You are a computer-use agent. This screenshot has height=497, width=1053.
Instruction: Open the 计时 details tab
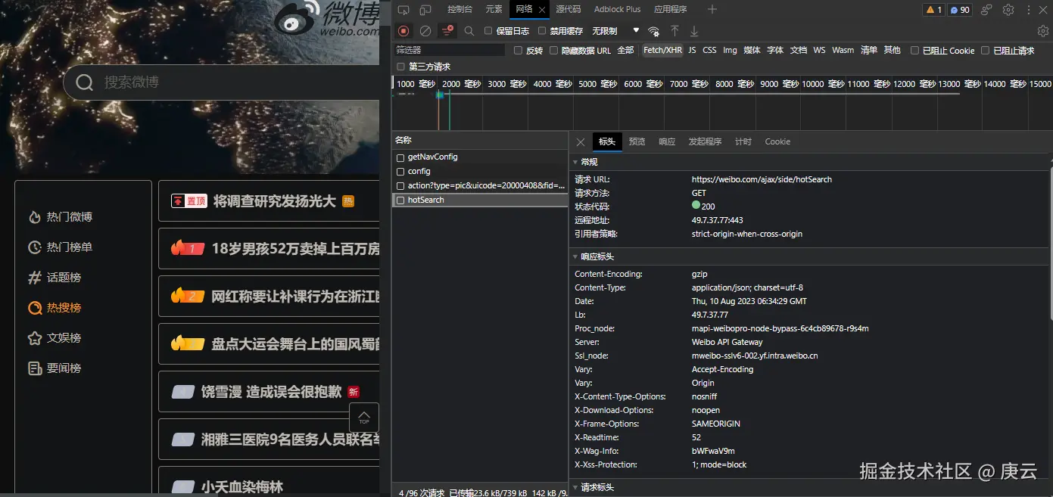click(743, 141)
